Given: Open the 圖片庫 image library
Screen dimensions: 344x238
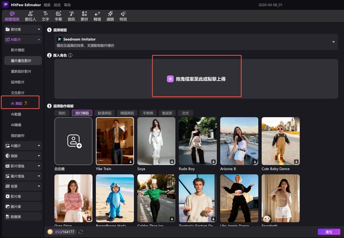Looking at the screenshot, I should (x=23, y=207).
